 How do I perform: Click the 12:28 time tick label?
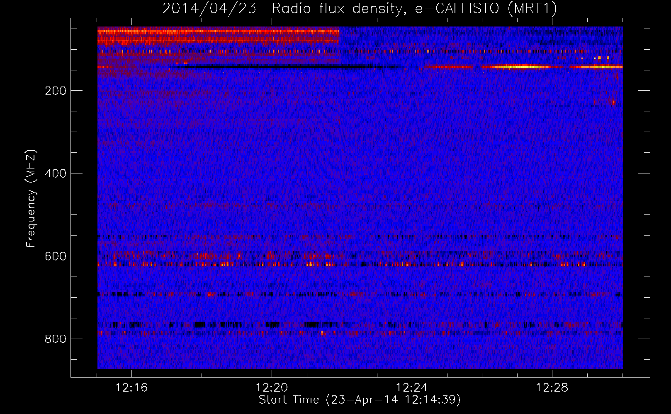[552, 388]
